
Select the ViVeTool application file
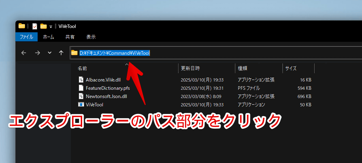(x=94, y=105)
